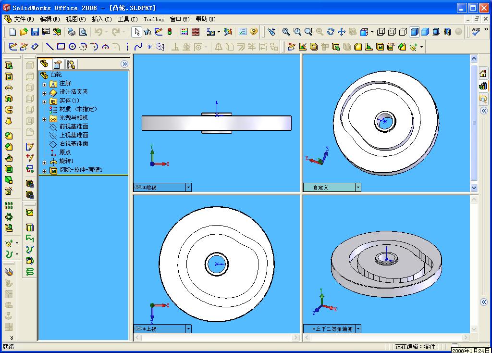
Task: Select the Rotate View icon
Action: click(331, 32)
